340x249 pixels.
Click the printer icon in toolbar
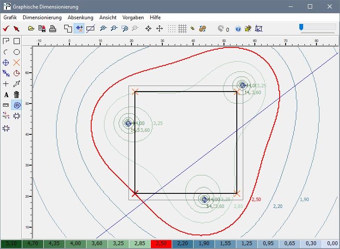tap(53, 29)
